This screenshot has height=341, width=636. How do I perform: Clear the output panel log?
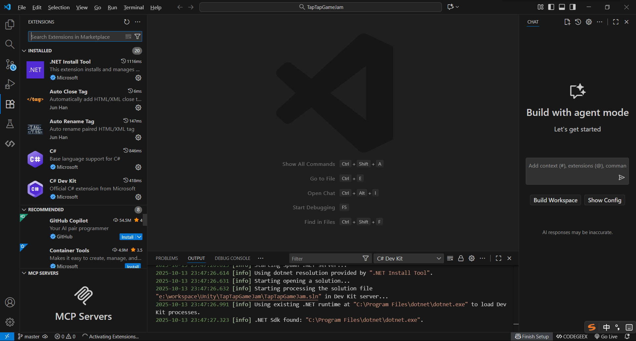[x=450, y=258]
